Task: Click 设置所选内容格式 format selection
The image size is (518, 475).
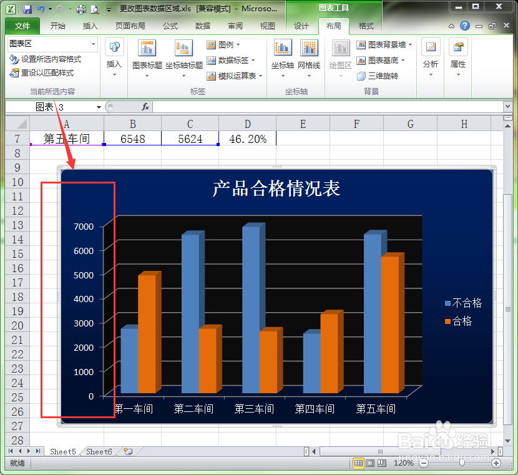Action: pos(46,59)
